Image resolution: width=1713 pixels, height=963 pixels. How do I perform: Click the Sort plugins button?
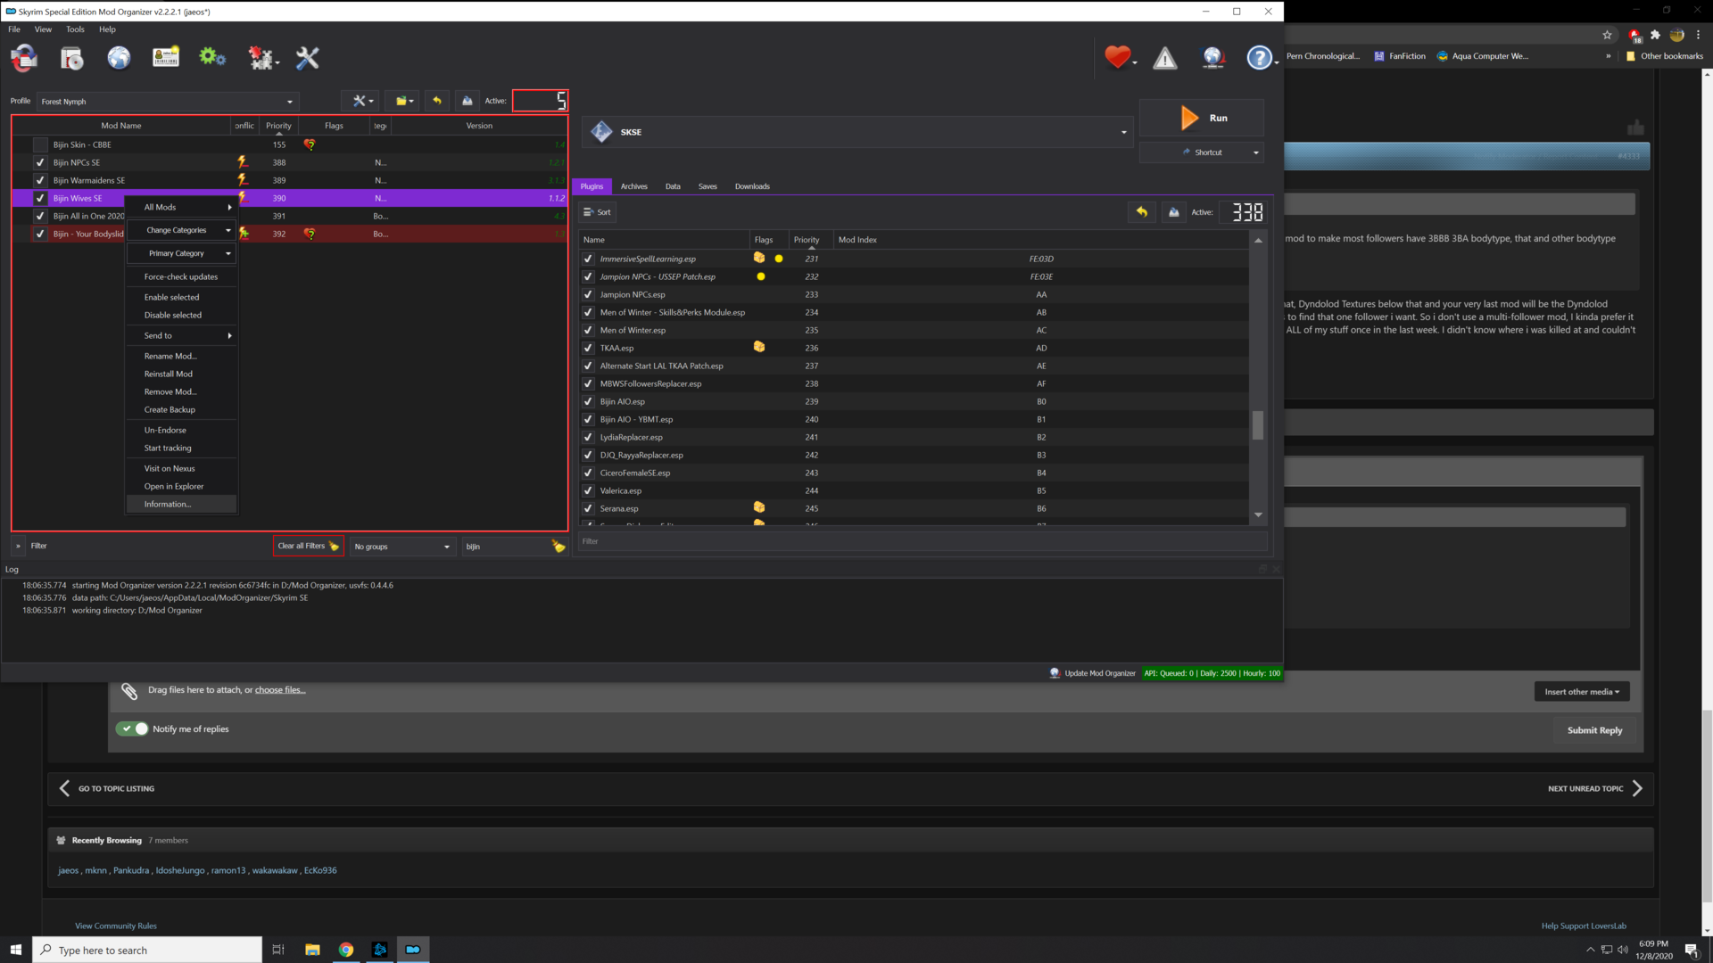pyautogui.click(x=597, y=212)
